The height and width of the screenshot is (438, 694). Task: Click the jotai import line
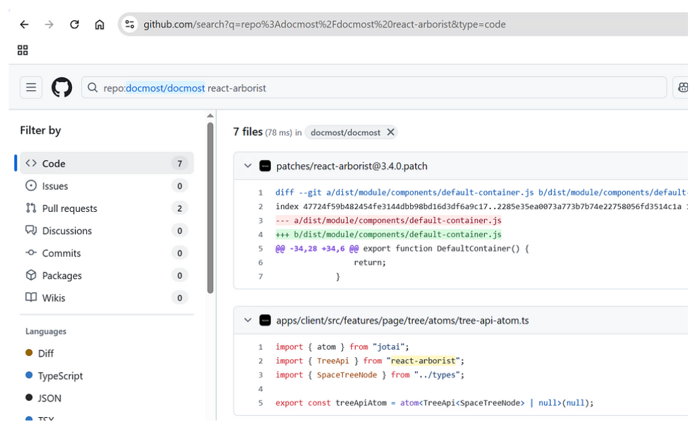point(342,346)
